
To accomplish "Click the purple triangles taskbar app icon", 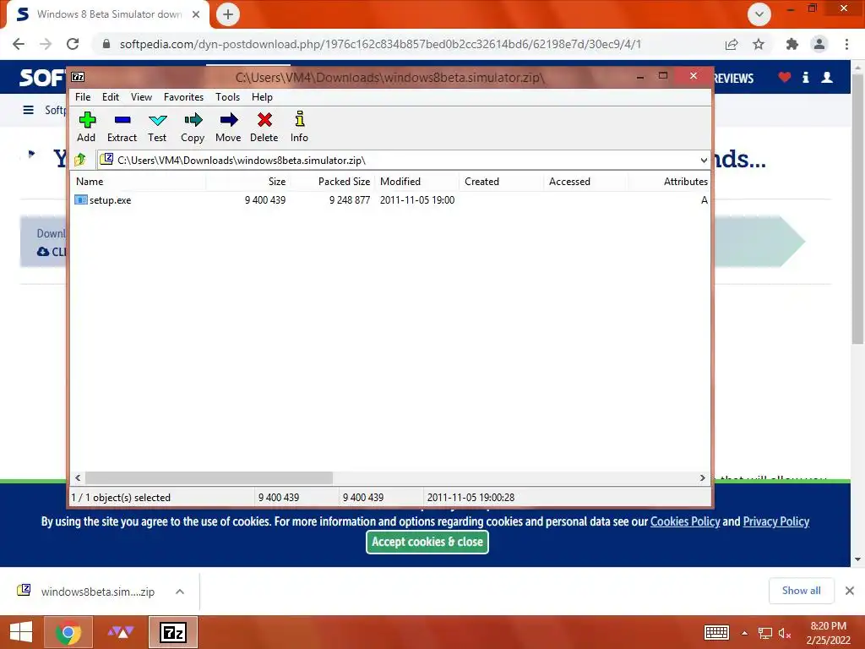I will tap(120, 632).
